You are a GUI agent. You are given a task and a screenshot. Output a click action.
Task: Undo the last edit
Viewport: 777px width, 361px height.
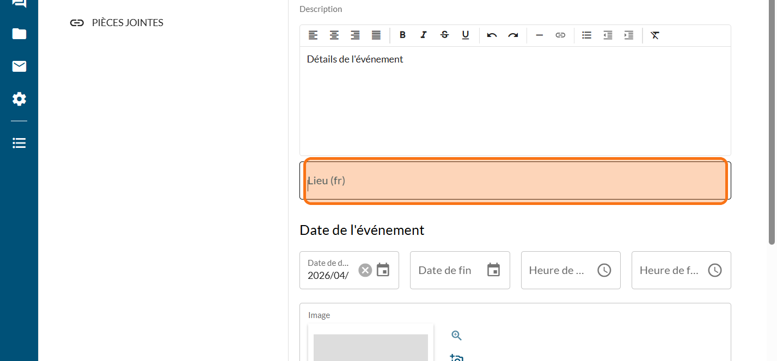(492, 35)
